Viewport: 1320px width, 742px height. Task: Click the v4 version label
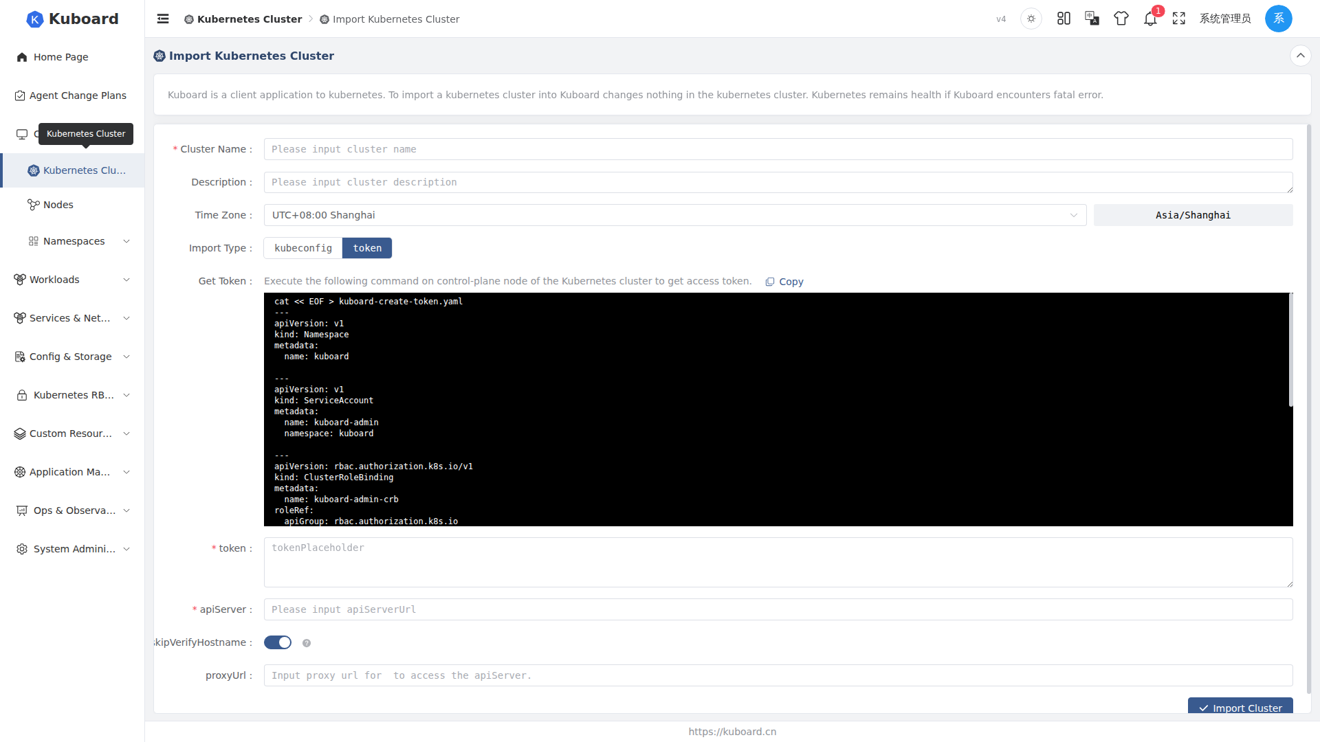click(x=1001, y=19)
